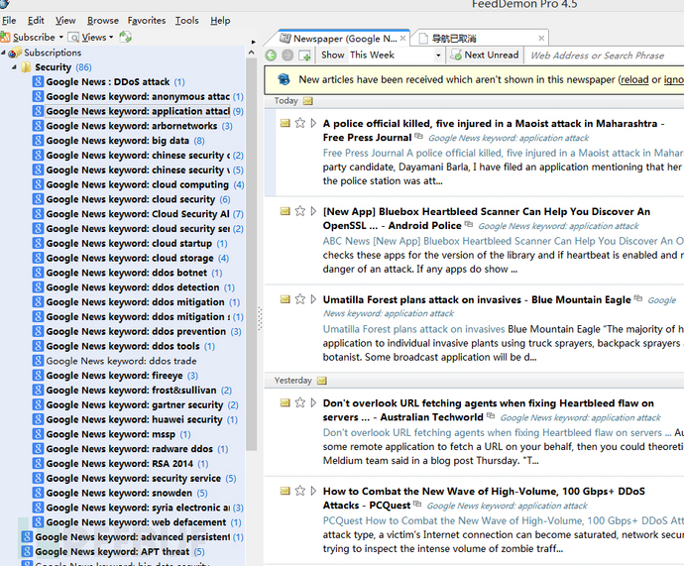Viewport: 684px width, 566px height.
Task: Click the Views magnifier icon
Action: [x=74, y=38]
